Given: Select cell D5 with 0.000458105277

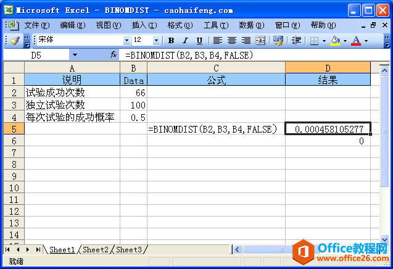Looking at the screenshot, I should [328, 129].
